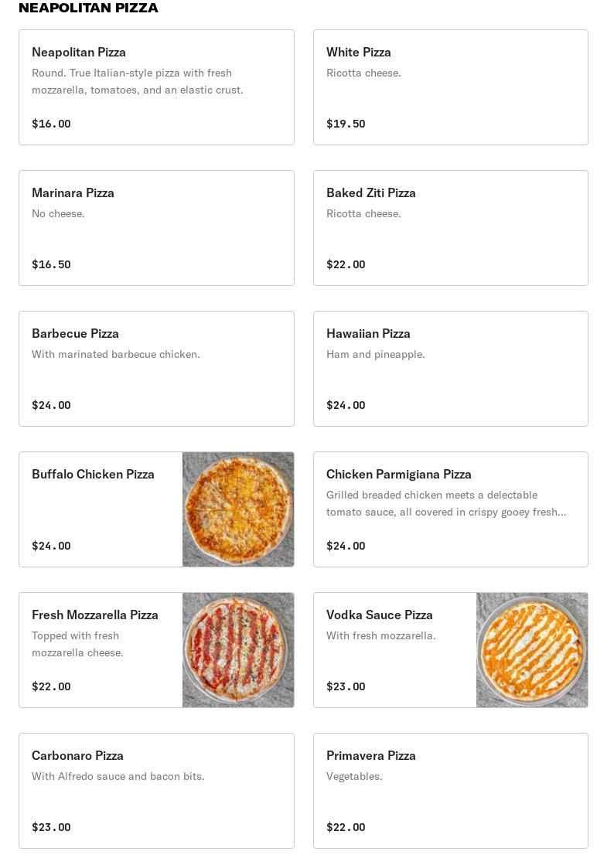
Task: Click the Fresh Mozzarella Pizza title
Action: (95, 615)
